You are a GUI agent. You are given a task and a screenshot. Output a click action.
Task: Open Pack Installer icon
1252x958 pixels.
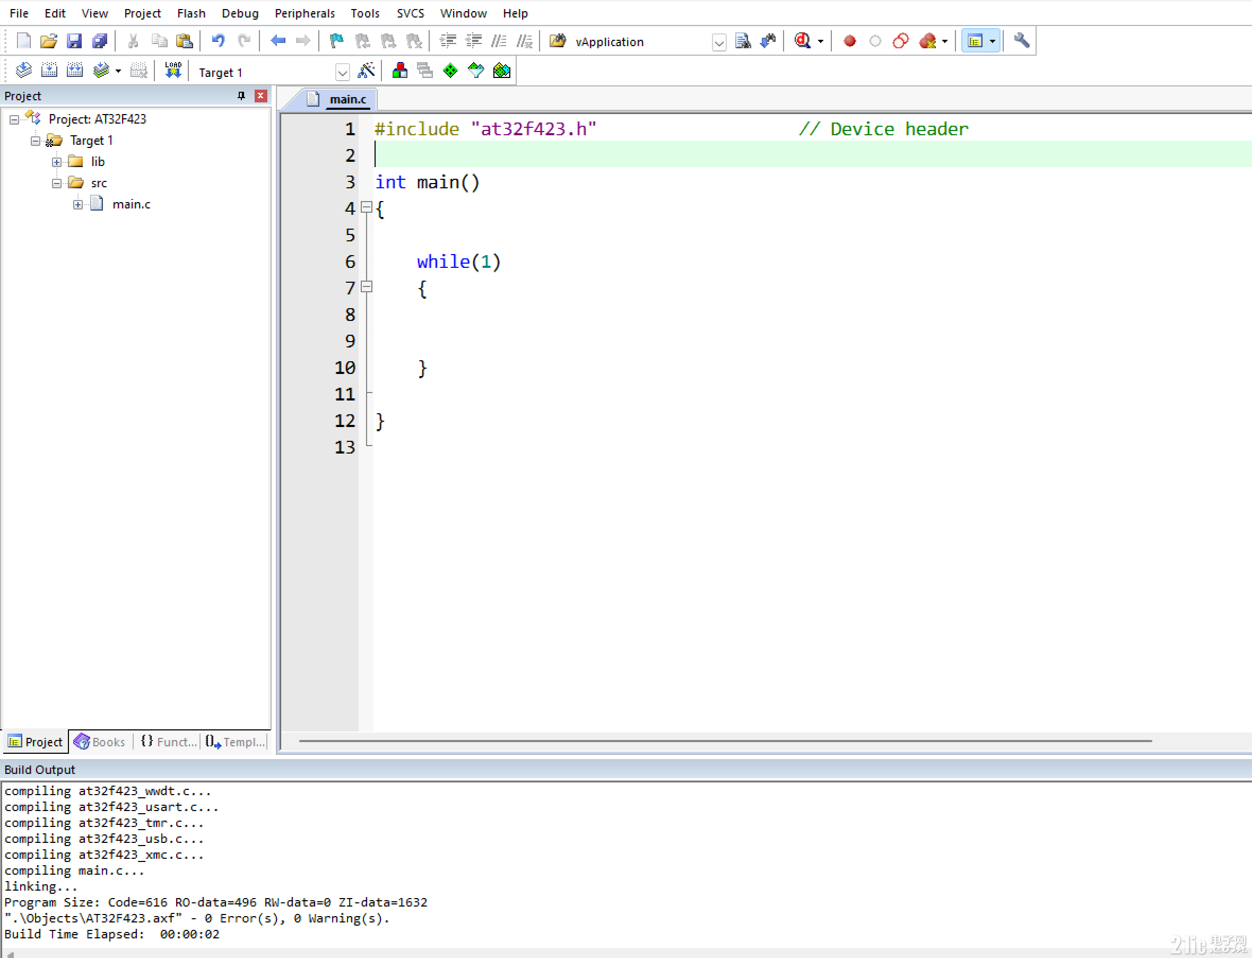point(502,71)
